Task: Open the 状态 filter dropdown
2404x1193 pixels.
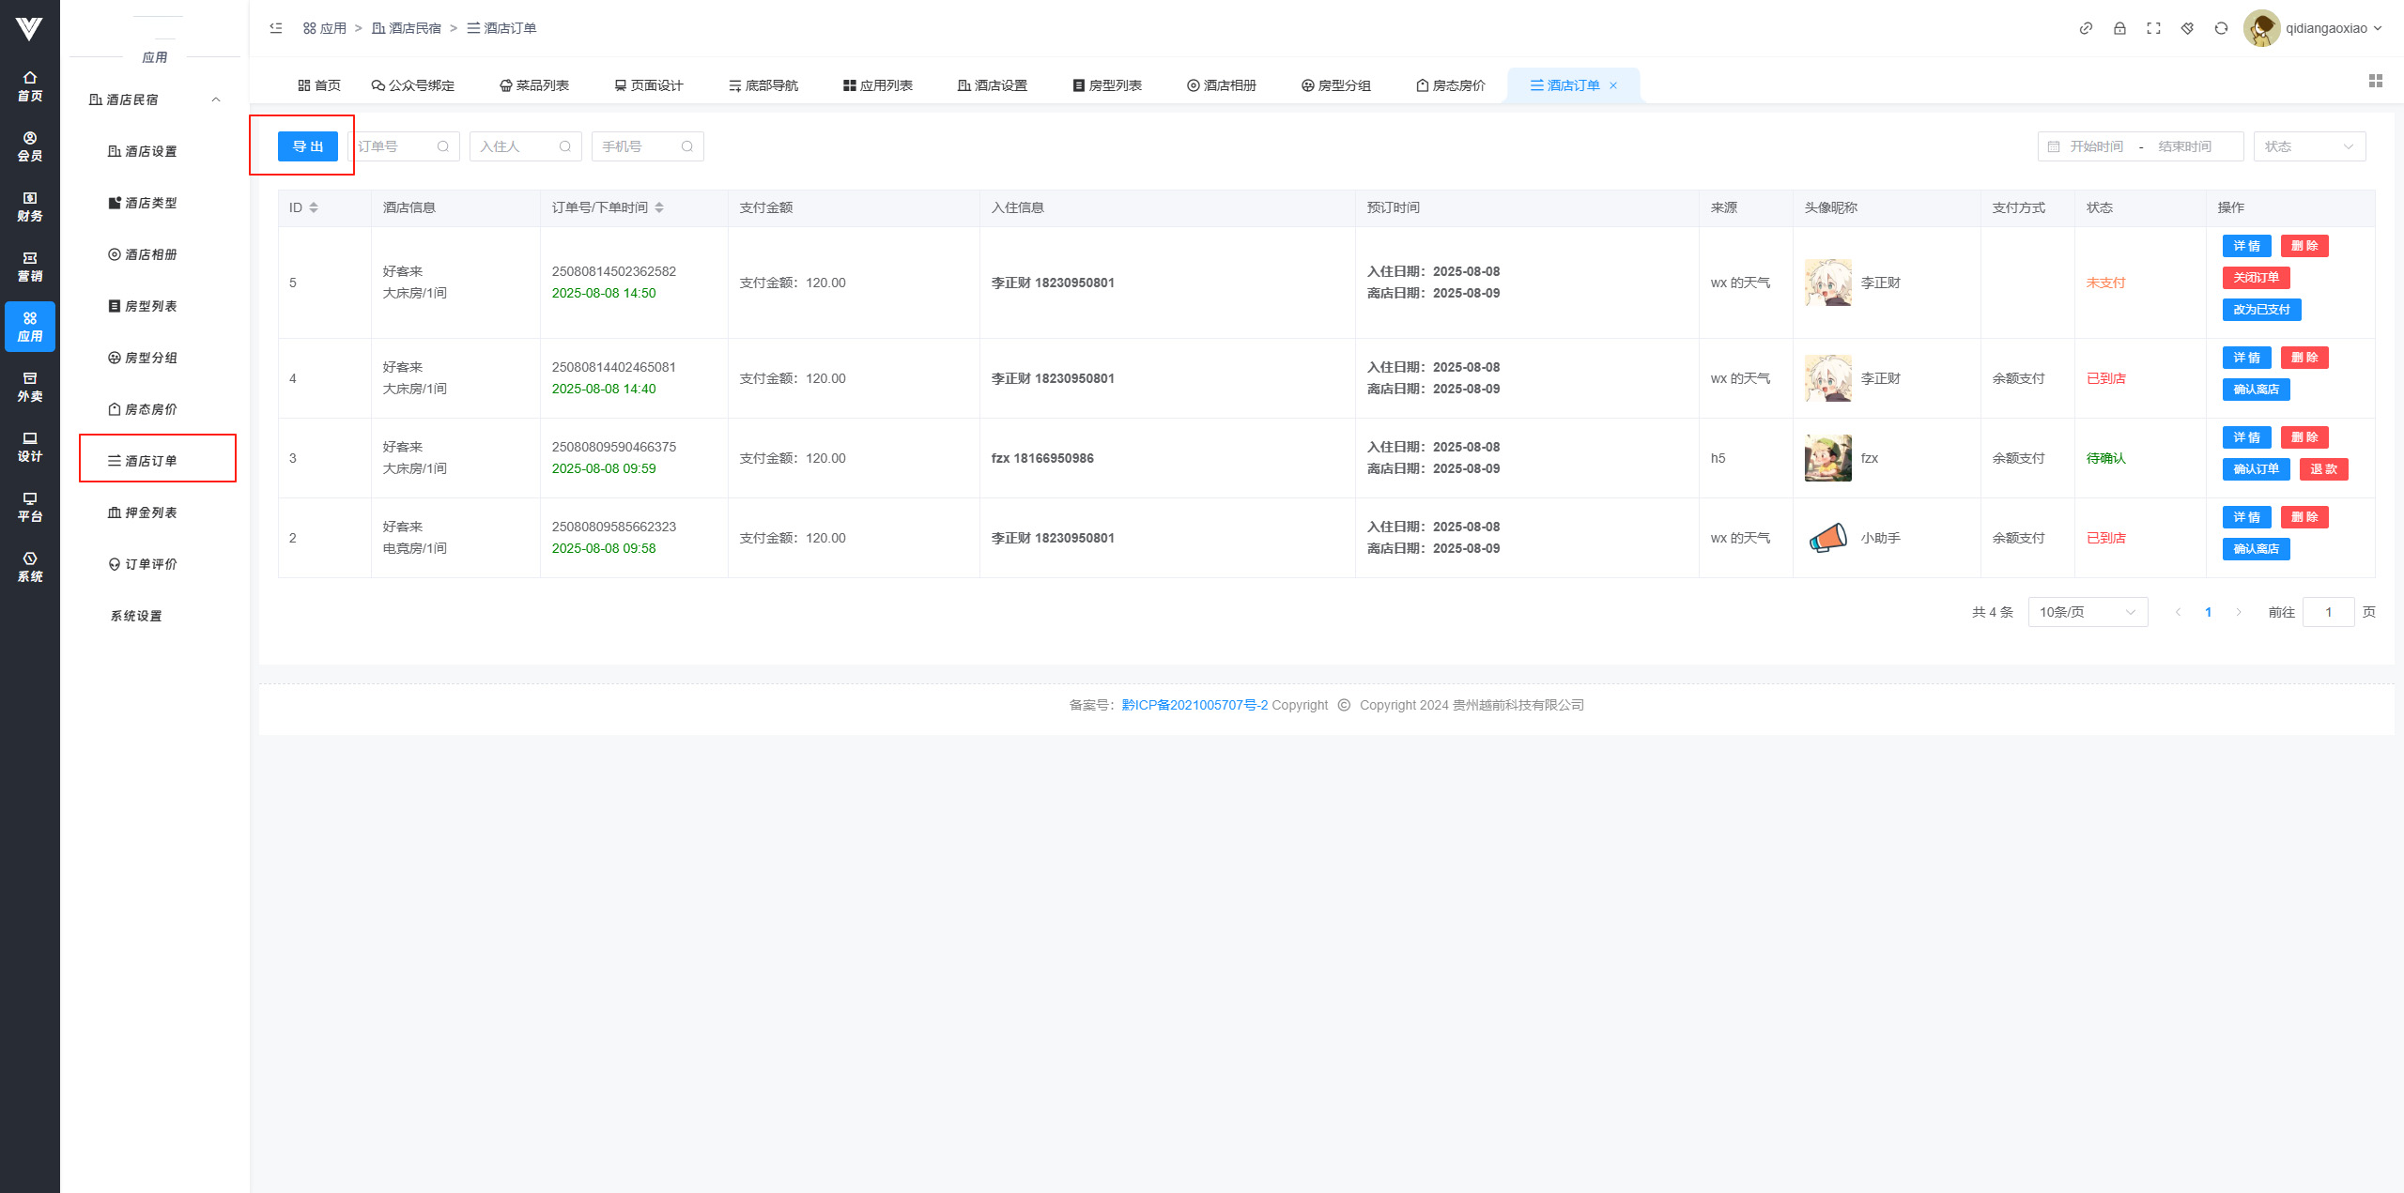Action: tap(2308, 146)
